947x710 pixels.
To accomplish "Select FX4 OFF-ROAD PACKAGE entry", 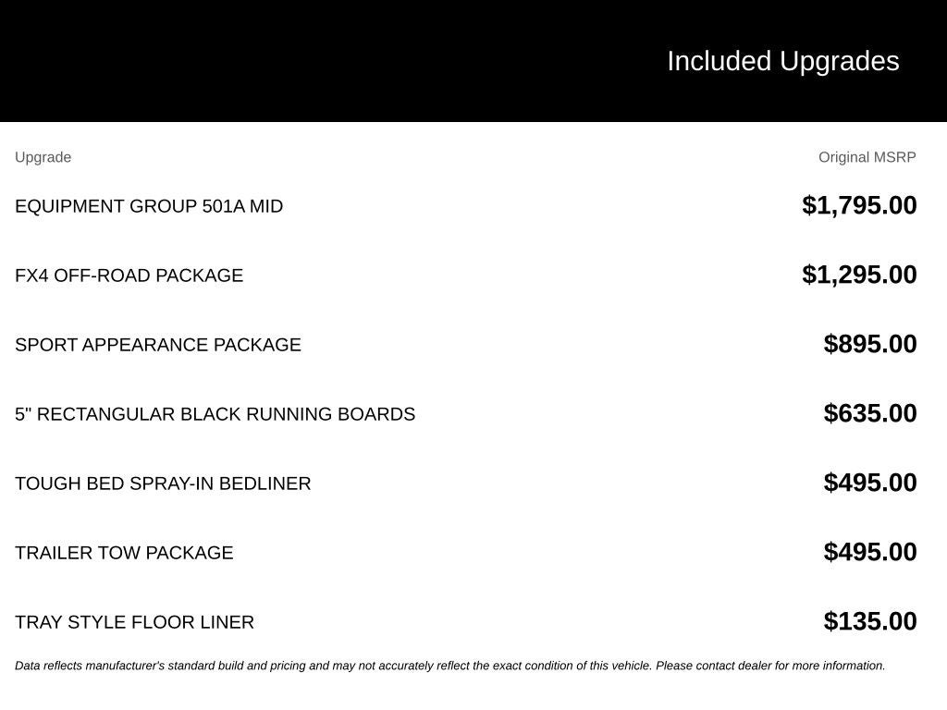I will [129, 275].
